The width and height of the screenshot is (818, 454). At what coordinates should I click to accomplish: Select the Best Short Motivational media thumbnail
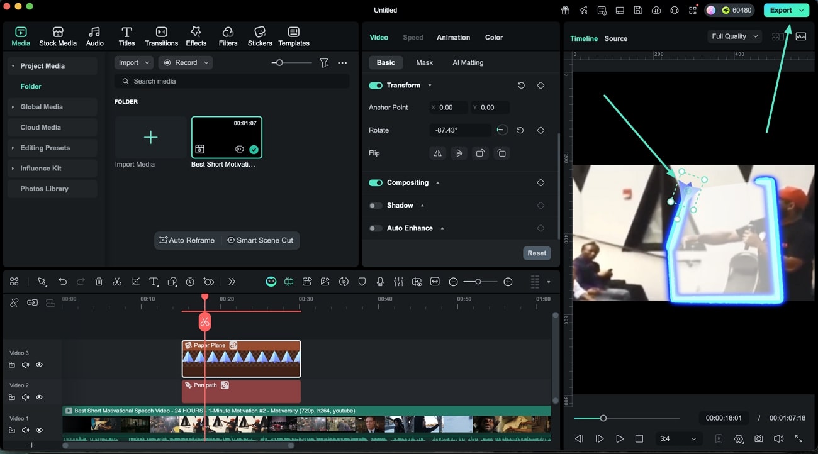(227, 136)
